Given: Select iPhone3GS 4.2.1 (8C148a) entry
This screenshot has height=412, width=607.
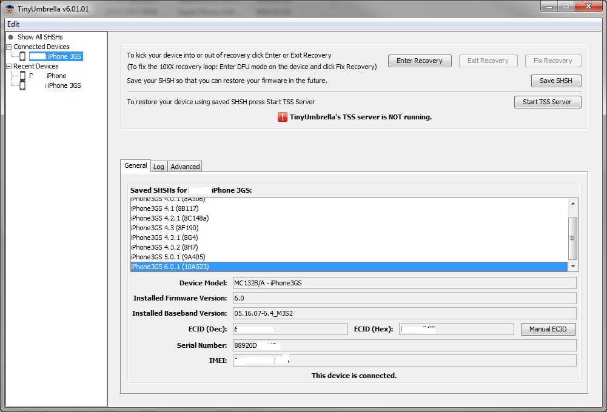Looking at the screenshot, I should [349, 218].
